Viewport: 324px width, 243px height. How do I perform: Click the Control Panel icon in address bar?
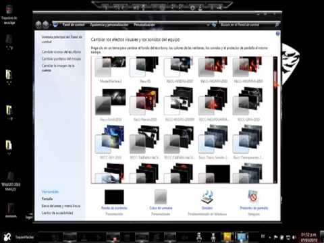[x=55, y=24]
